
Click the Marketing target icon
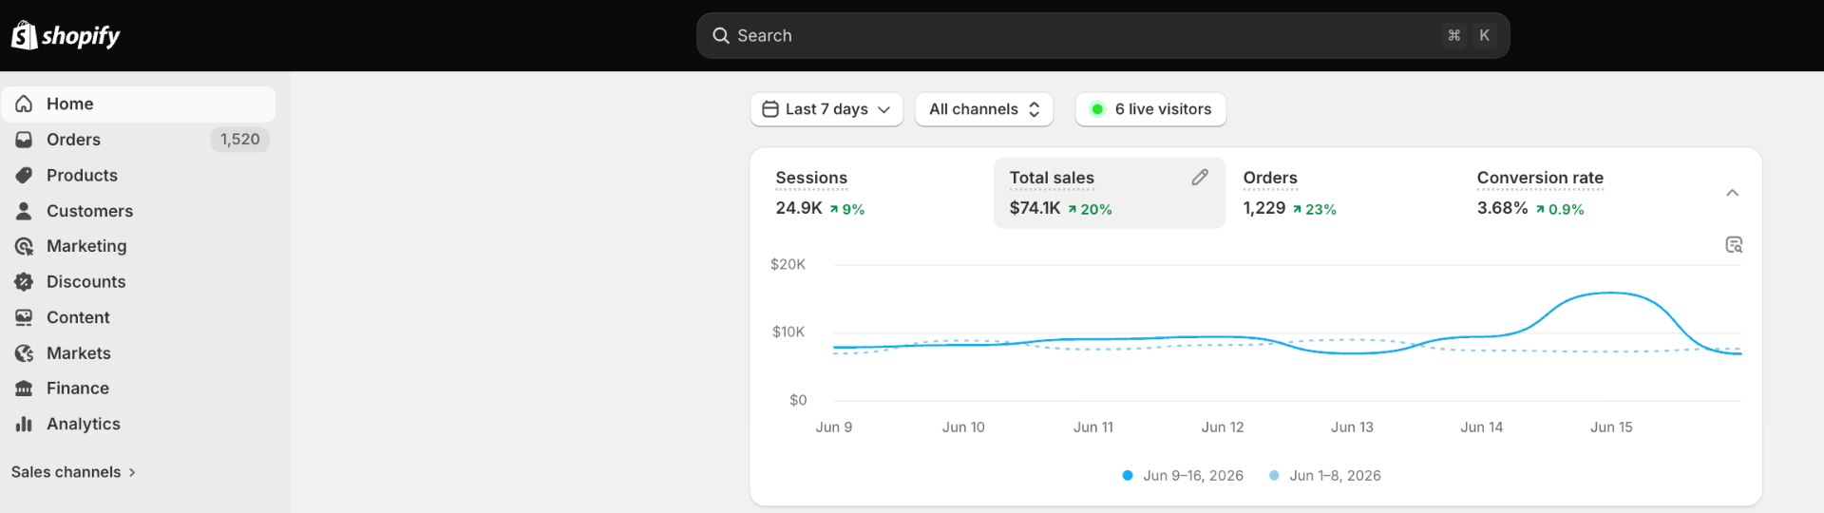coord(24,246)
